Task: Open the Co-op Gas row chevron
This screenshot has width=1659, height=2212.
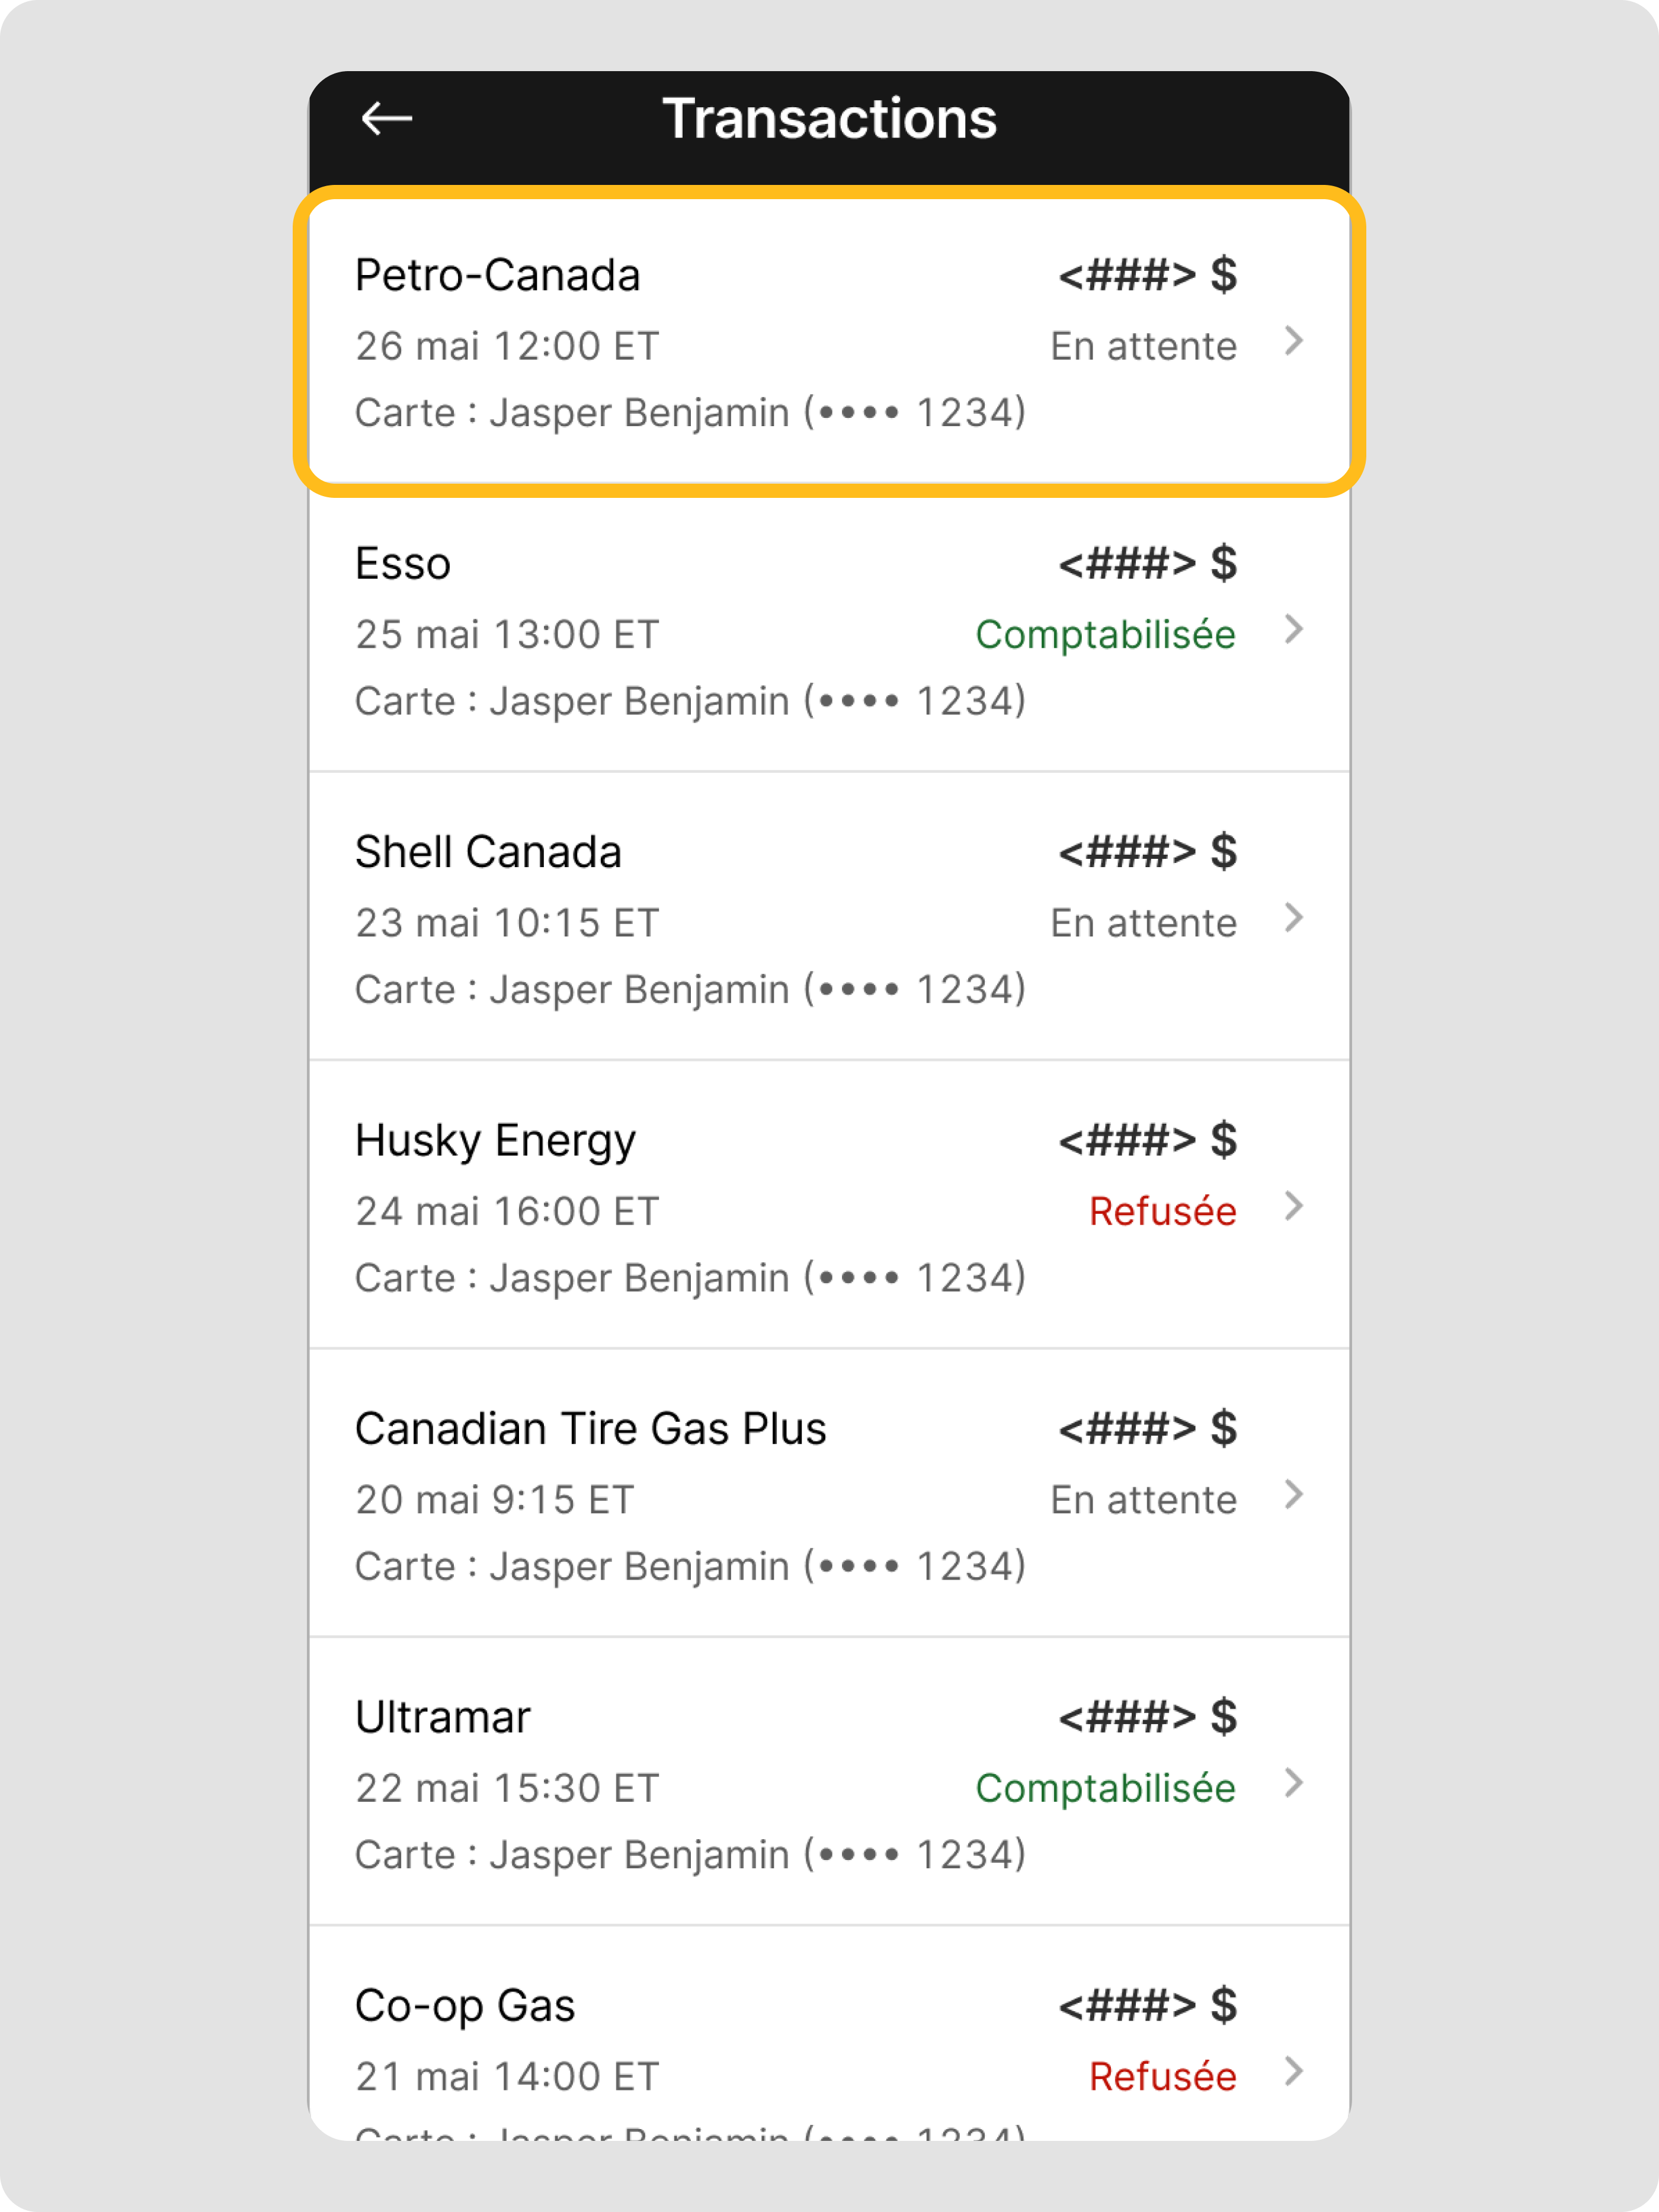Action: [x=1294, y=2071]
